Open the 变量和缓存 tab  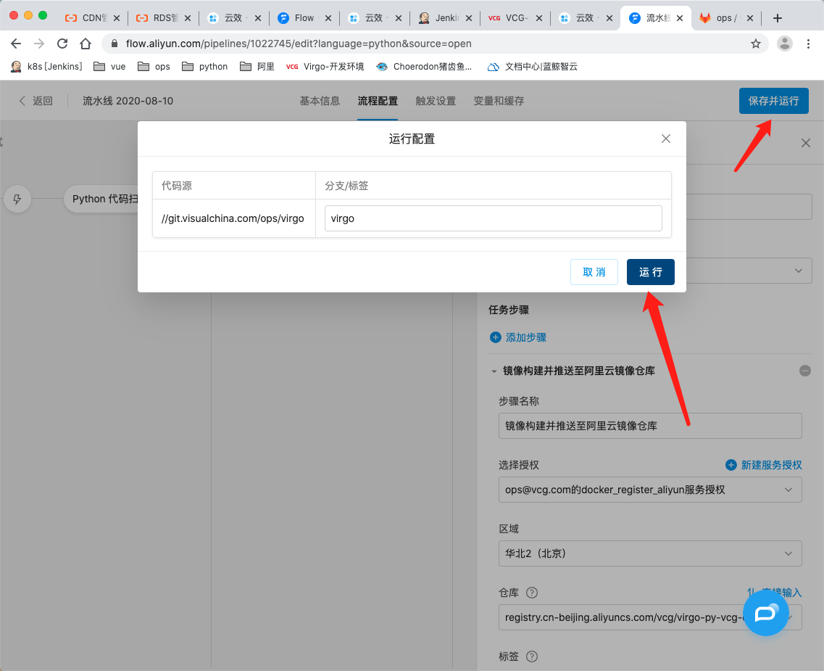coord(499,101)
